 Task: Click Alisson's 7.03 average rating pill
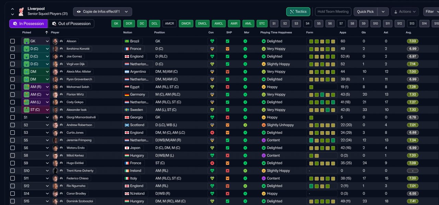pyautogui.click(x=413, y=41)
